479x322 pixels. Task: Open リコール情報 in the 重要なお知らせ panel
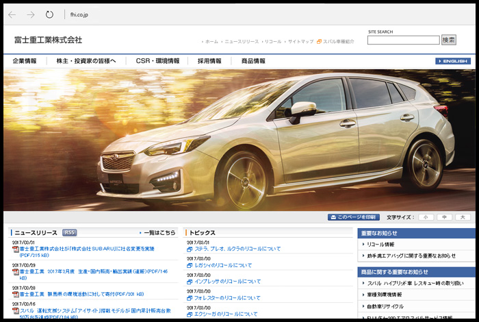pos(380,245)
